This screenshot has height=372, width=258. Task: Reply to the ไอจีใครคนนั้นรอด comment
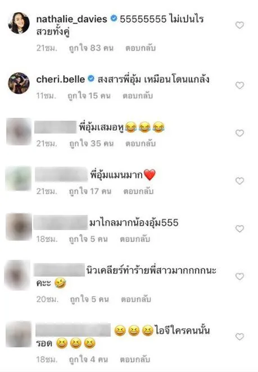(x=135, y=359)
